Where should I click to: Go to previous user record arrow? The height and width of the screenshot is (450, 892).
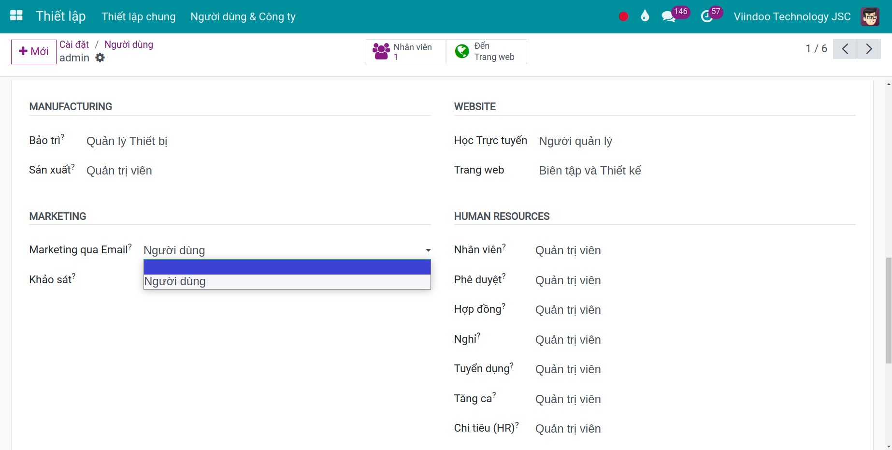coord(845,49)
